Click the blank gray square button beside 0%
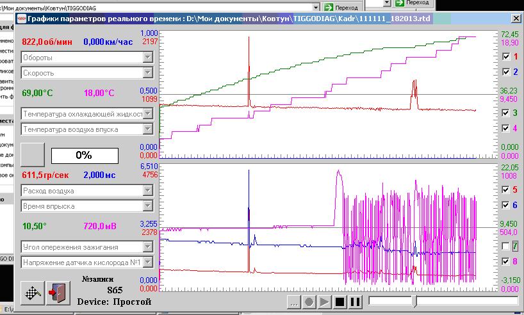 point(33,155)
